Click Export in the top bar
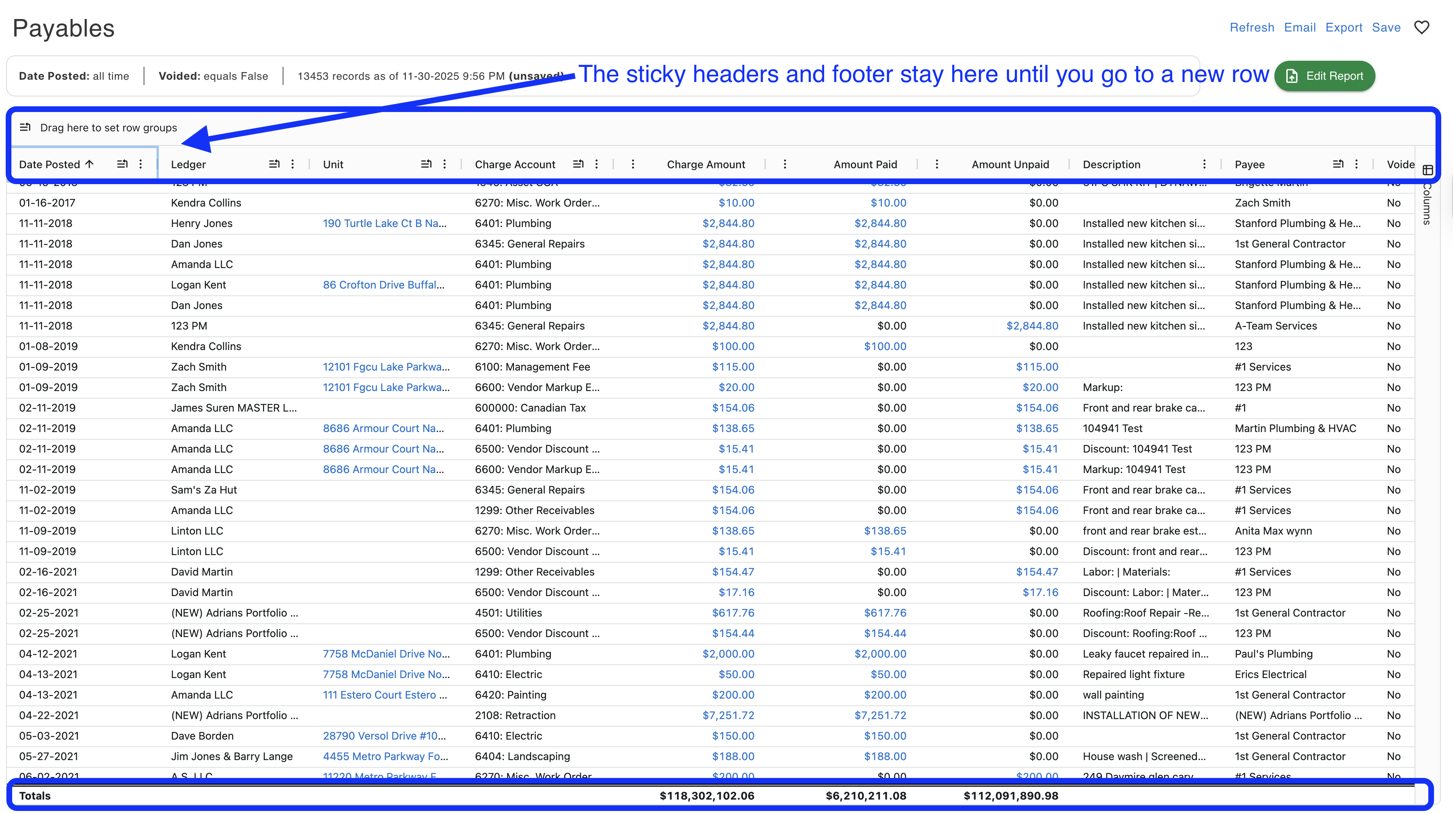This screenshot has width=1453, height=814. (1344, 27)
